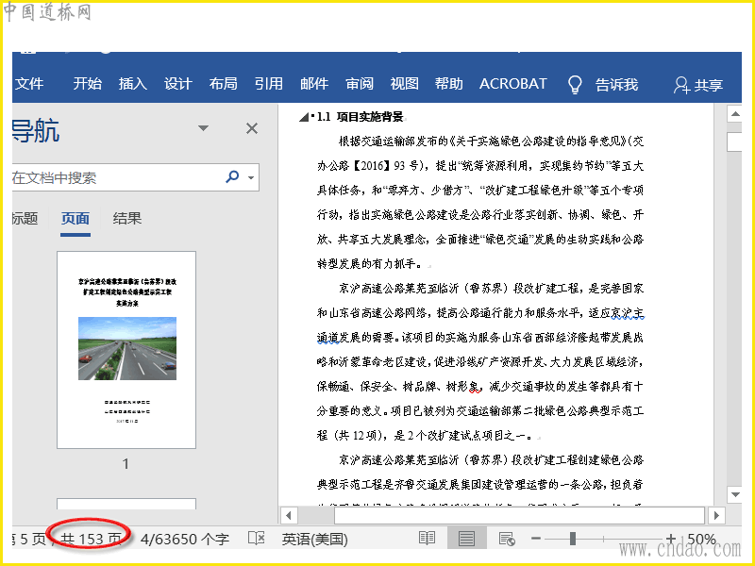
Task: Click the 50% zoom level
Action: (x=701, y=539)
